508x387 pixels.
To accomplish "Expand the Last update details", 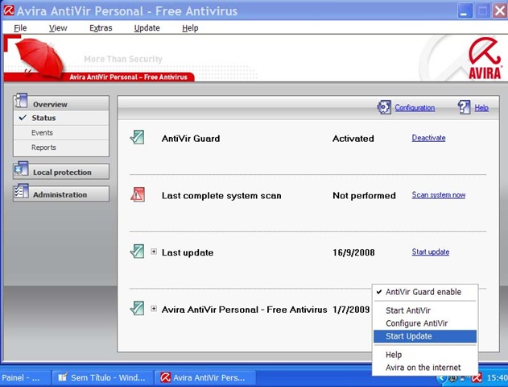I will 154,252.
